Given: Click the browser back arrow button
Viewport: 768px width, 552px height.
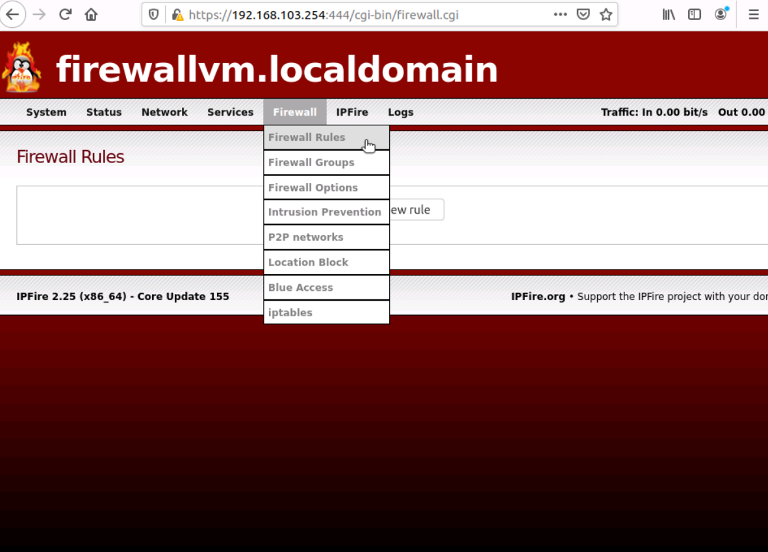Looking at the screenshot, I should [x=12, y=14].
